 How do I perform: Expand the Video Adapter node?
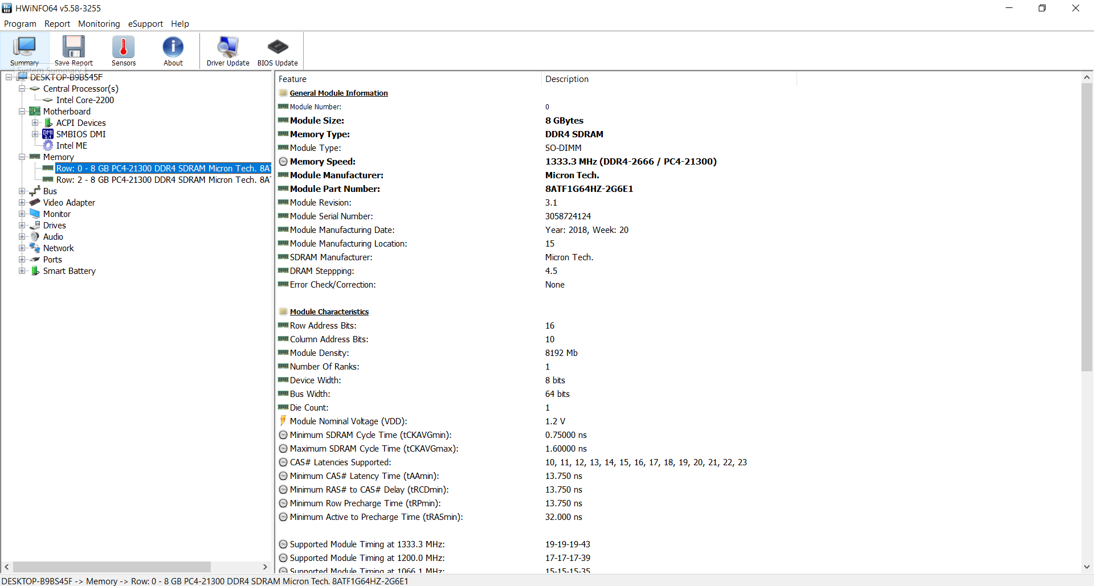[22, 202]
